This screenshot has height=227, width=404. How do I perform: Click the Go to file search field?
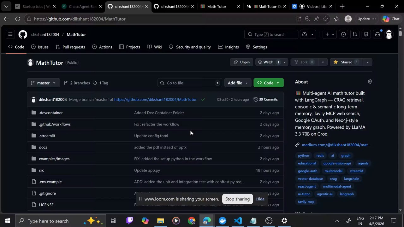point(190,83)
